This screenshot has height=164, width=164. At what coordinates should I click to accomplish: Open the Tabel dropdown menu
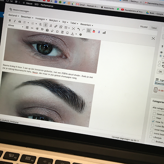tap(74, 23)
